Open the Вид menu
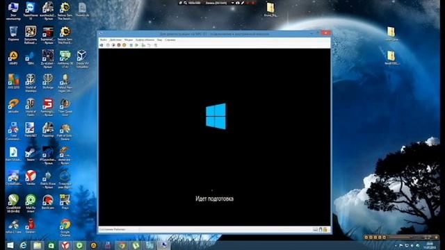This screenshot has height=250, width=445. (159, 40)
